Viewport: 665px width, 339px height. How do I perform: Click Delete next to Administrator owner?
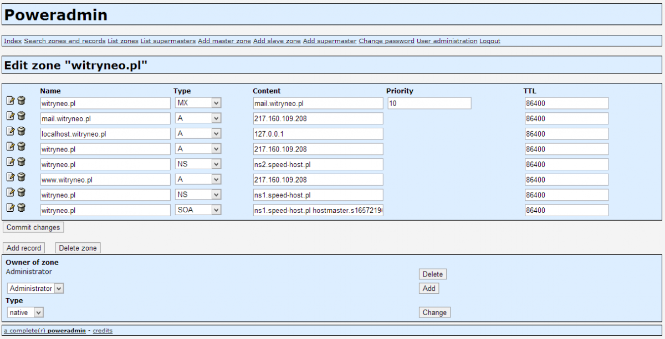433,274
